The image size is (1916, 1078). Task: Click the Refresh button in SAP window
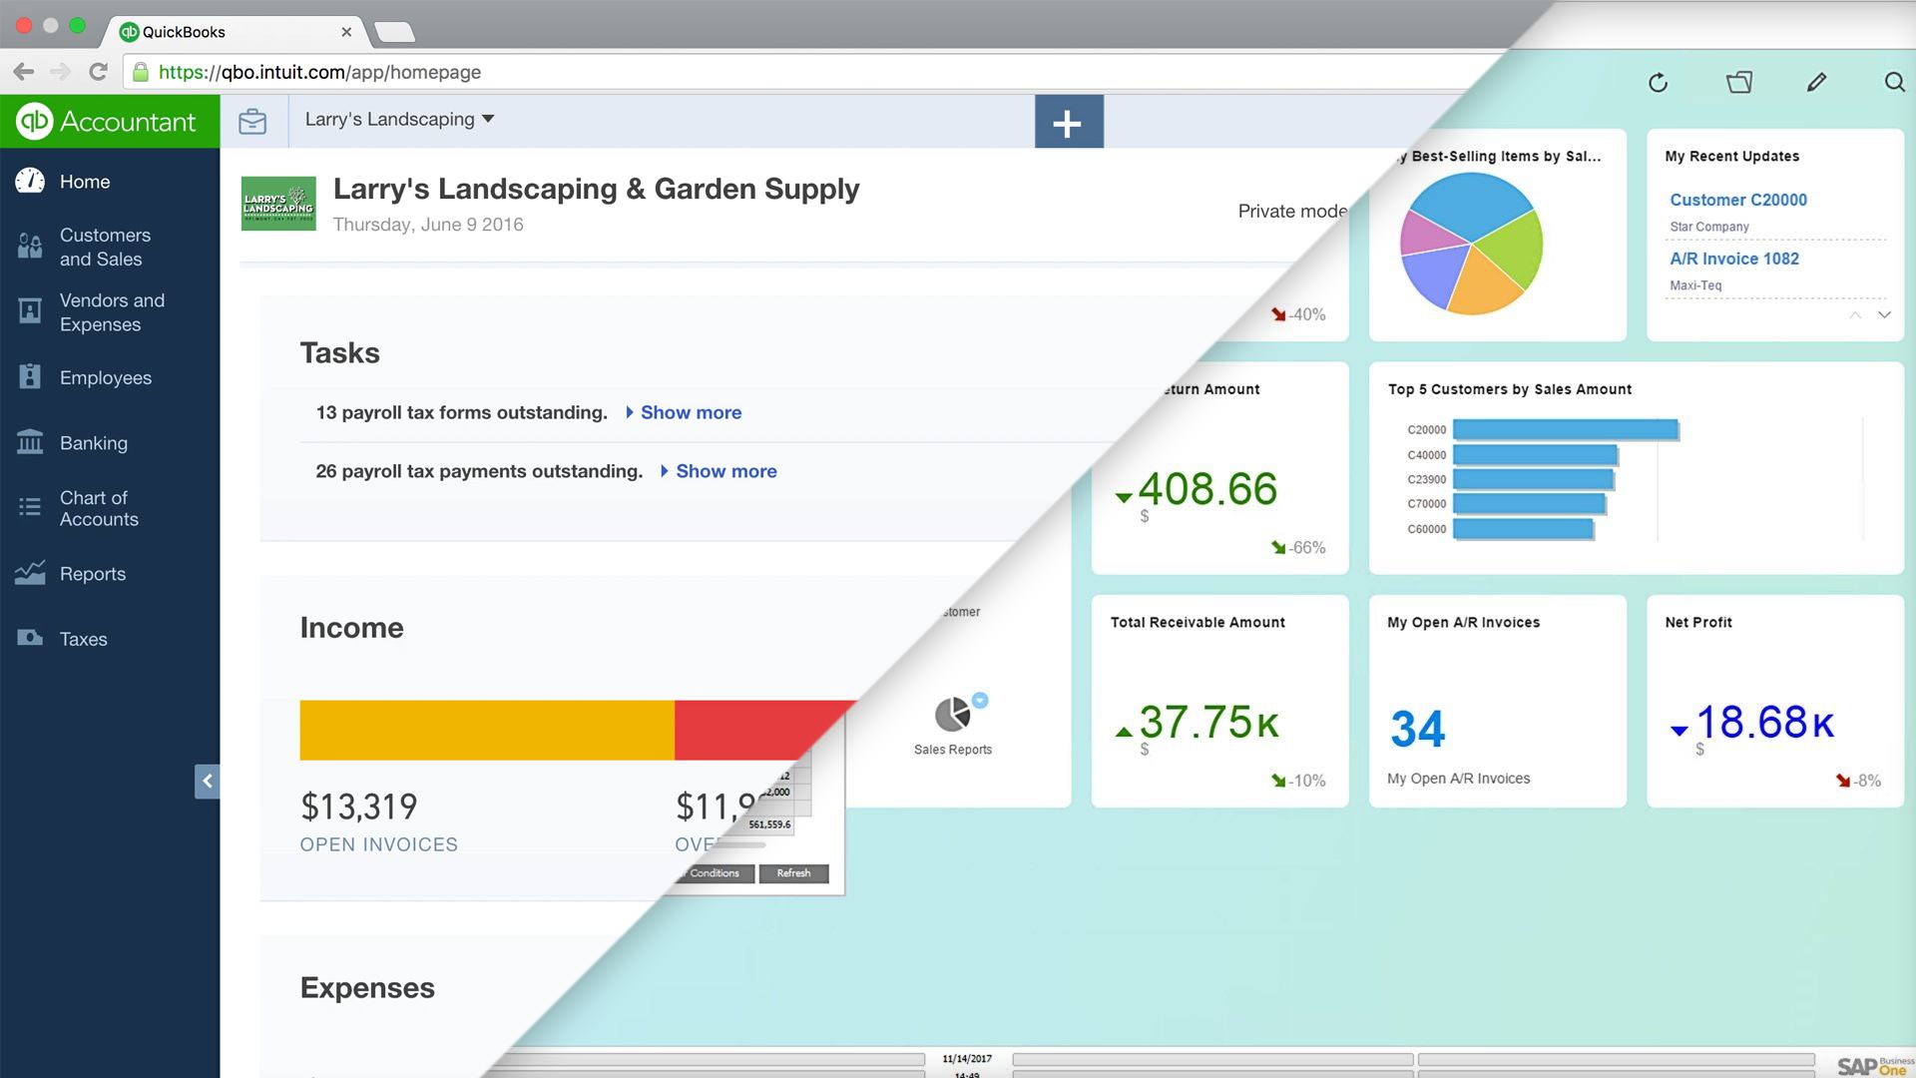point(793,873)
